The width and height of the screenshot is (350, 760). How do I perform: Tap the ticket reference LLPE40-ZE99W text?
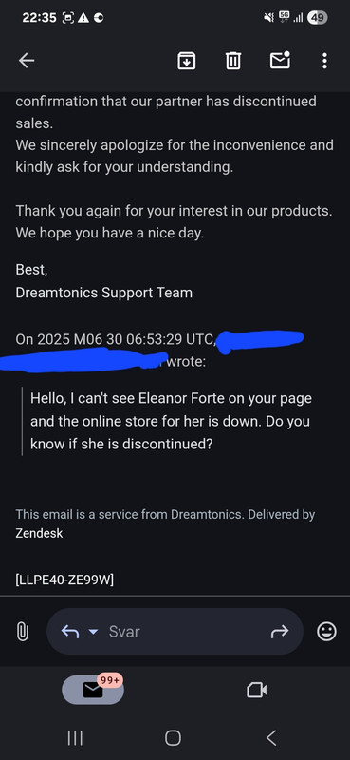[64, 579]
